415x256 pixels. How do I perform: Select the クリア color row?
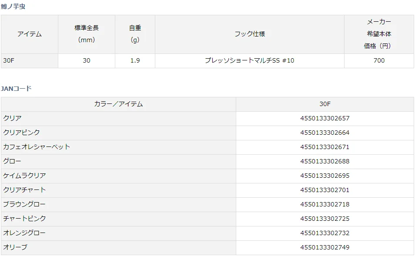click(x=12, y=118)
